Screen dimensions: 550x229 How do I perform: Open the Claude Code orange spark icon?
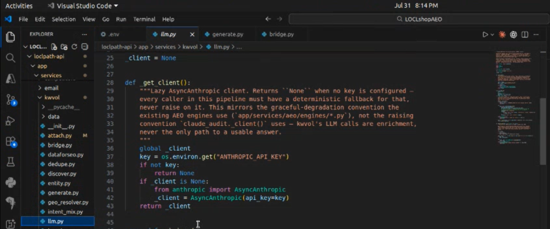tap(502, 34)
